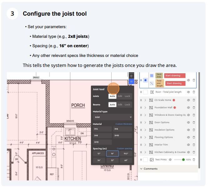The image size is (208, 187).
Task: Delete the Root - Total joist length item
Action: pos(194,92)
